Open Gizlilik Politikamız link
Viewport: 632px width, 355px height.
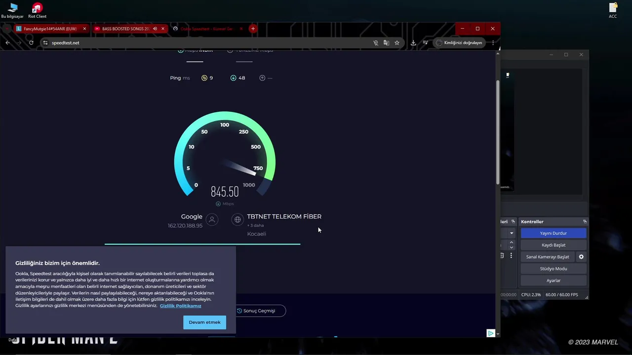180,306
